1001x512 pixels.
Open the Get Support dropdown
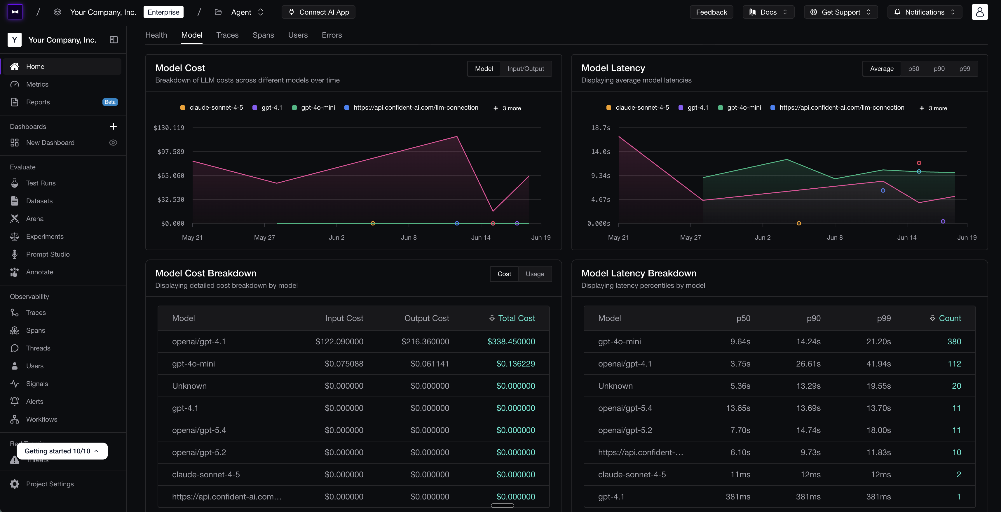tap(840, 12)
